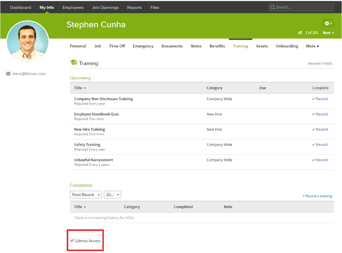Click the people icon near 1 of 101
Image resolution: width=342 pixels, height=253 pixels.
coord(300,33)
